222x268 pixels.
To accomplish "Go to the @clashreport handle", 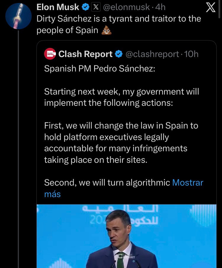I will [152, 54].
